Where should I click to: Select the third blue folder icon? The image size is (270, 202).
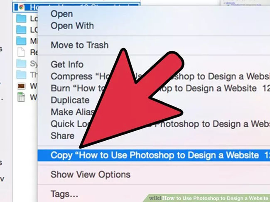point(21,41)
